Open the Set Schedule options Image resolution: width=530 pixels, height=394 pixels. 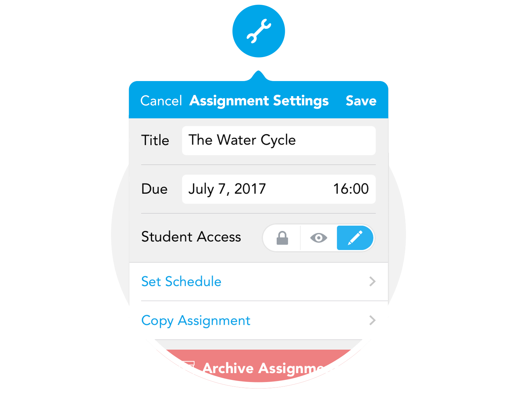[x=181, y=281]
